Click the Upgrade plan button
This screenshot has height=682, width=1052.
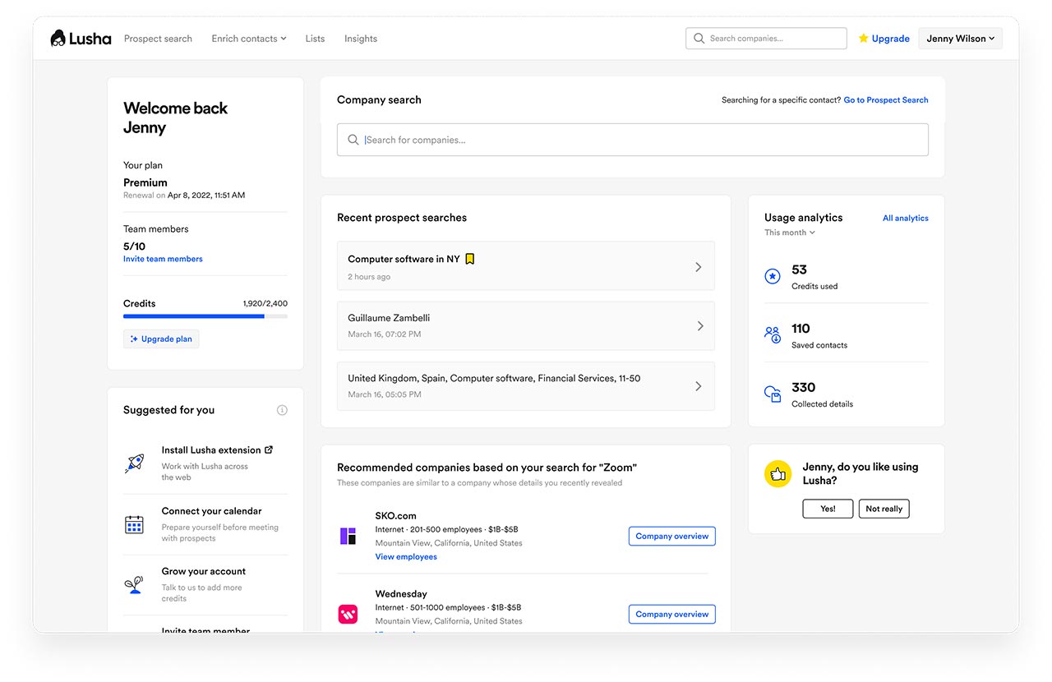[161, 339]
